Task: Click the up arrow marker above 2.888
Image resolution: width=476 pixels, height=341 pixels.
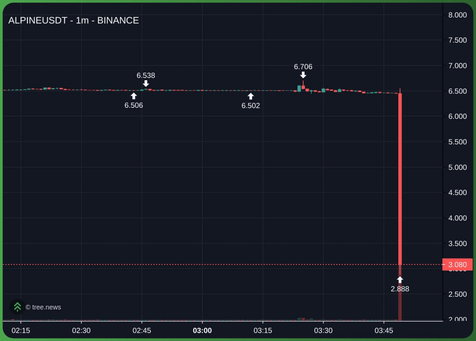Action: point(400,279)
